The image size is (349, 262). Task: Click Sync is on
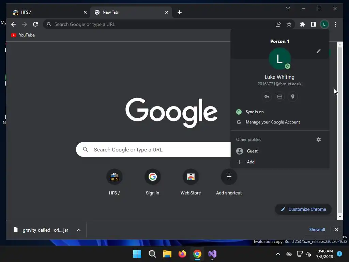(280, 112)
